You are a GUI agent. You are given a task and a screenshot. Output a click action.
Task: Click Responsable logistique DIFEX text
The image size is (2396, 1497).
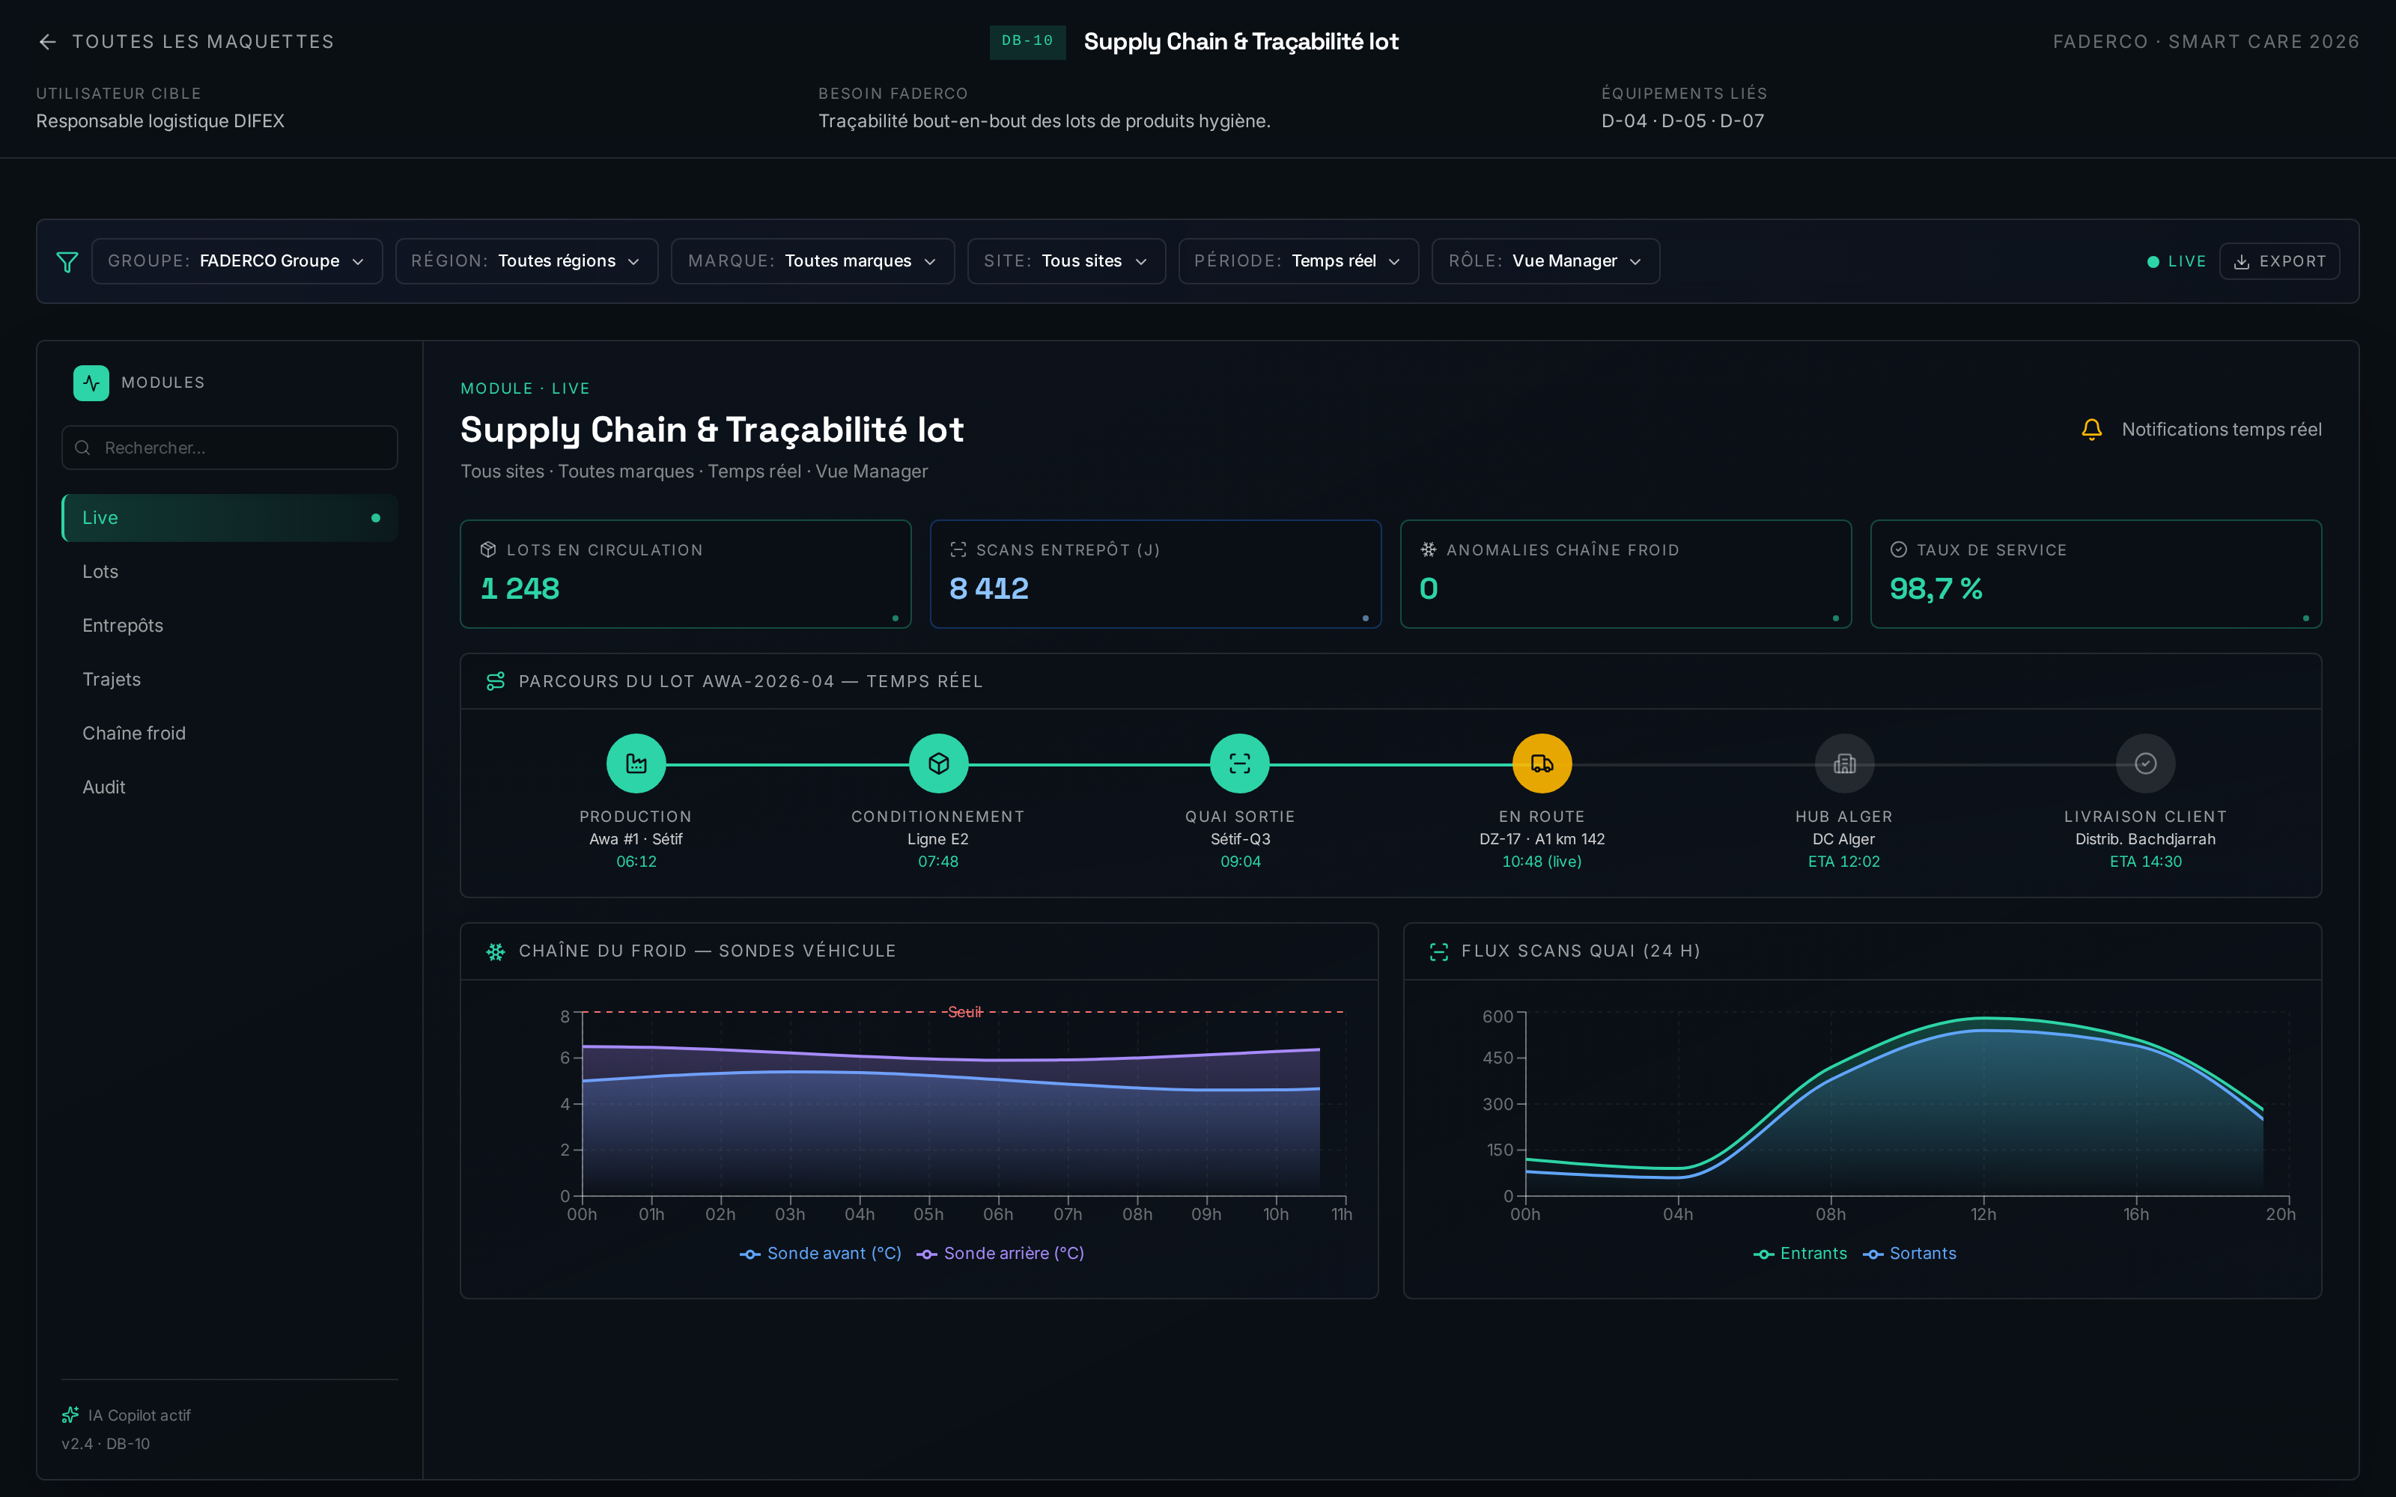click(160, 121)
